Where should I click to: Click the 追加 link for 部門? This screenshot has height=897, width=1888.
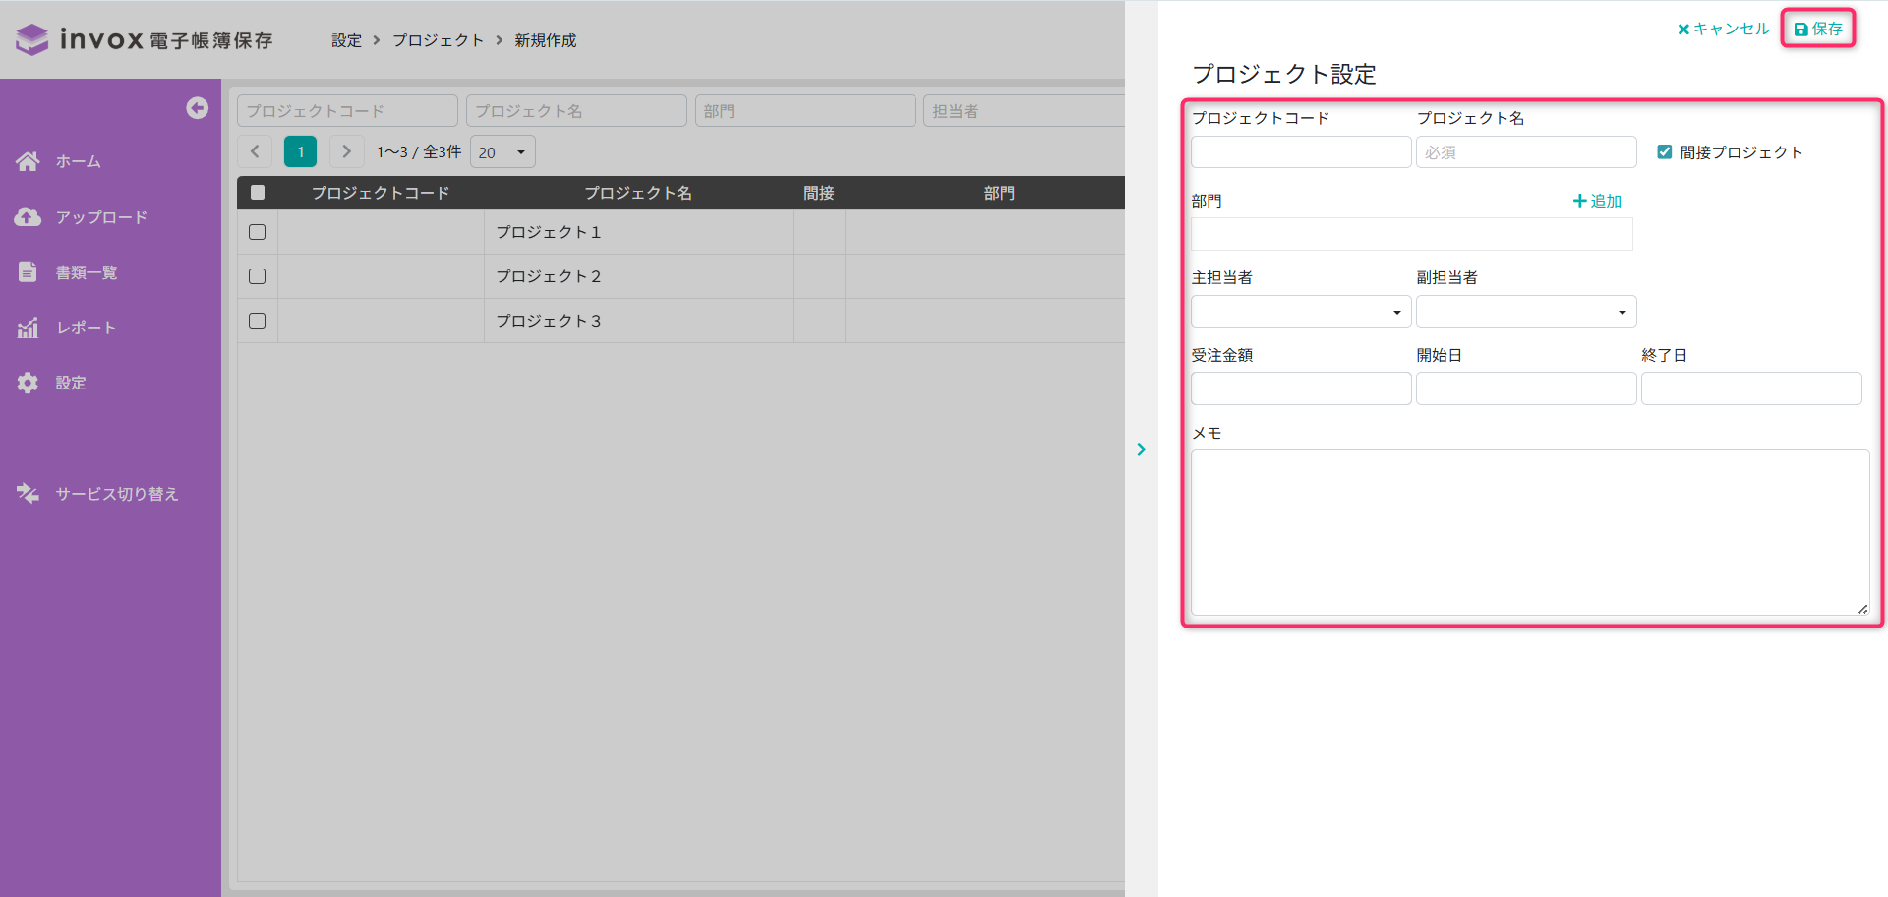(1597, 201)
